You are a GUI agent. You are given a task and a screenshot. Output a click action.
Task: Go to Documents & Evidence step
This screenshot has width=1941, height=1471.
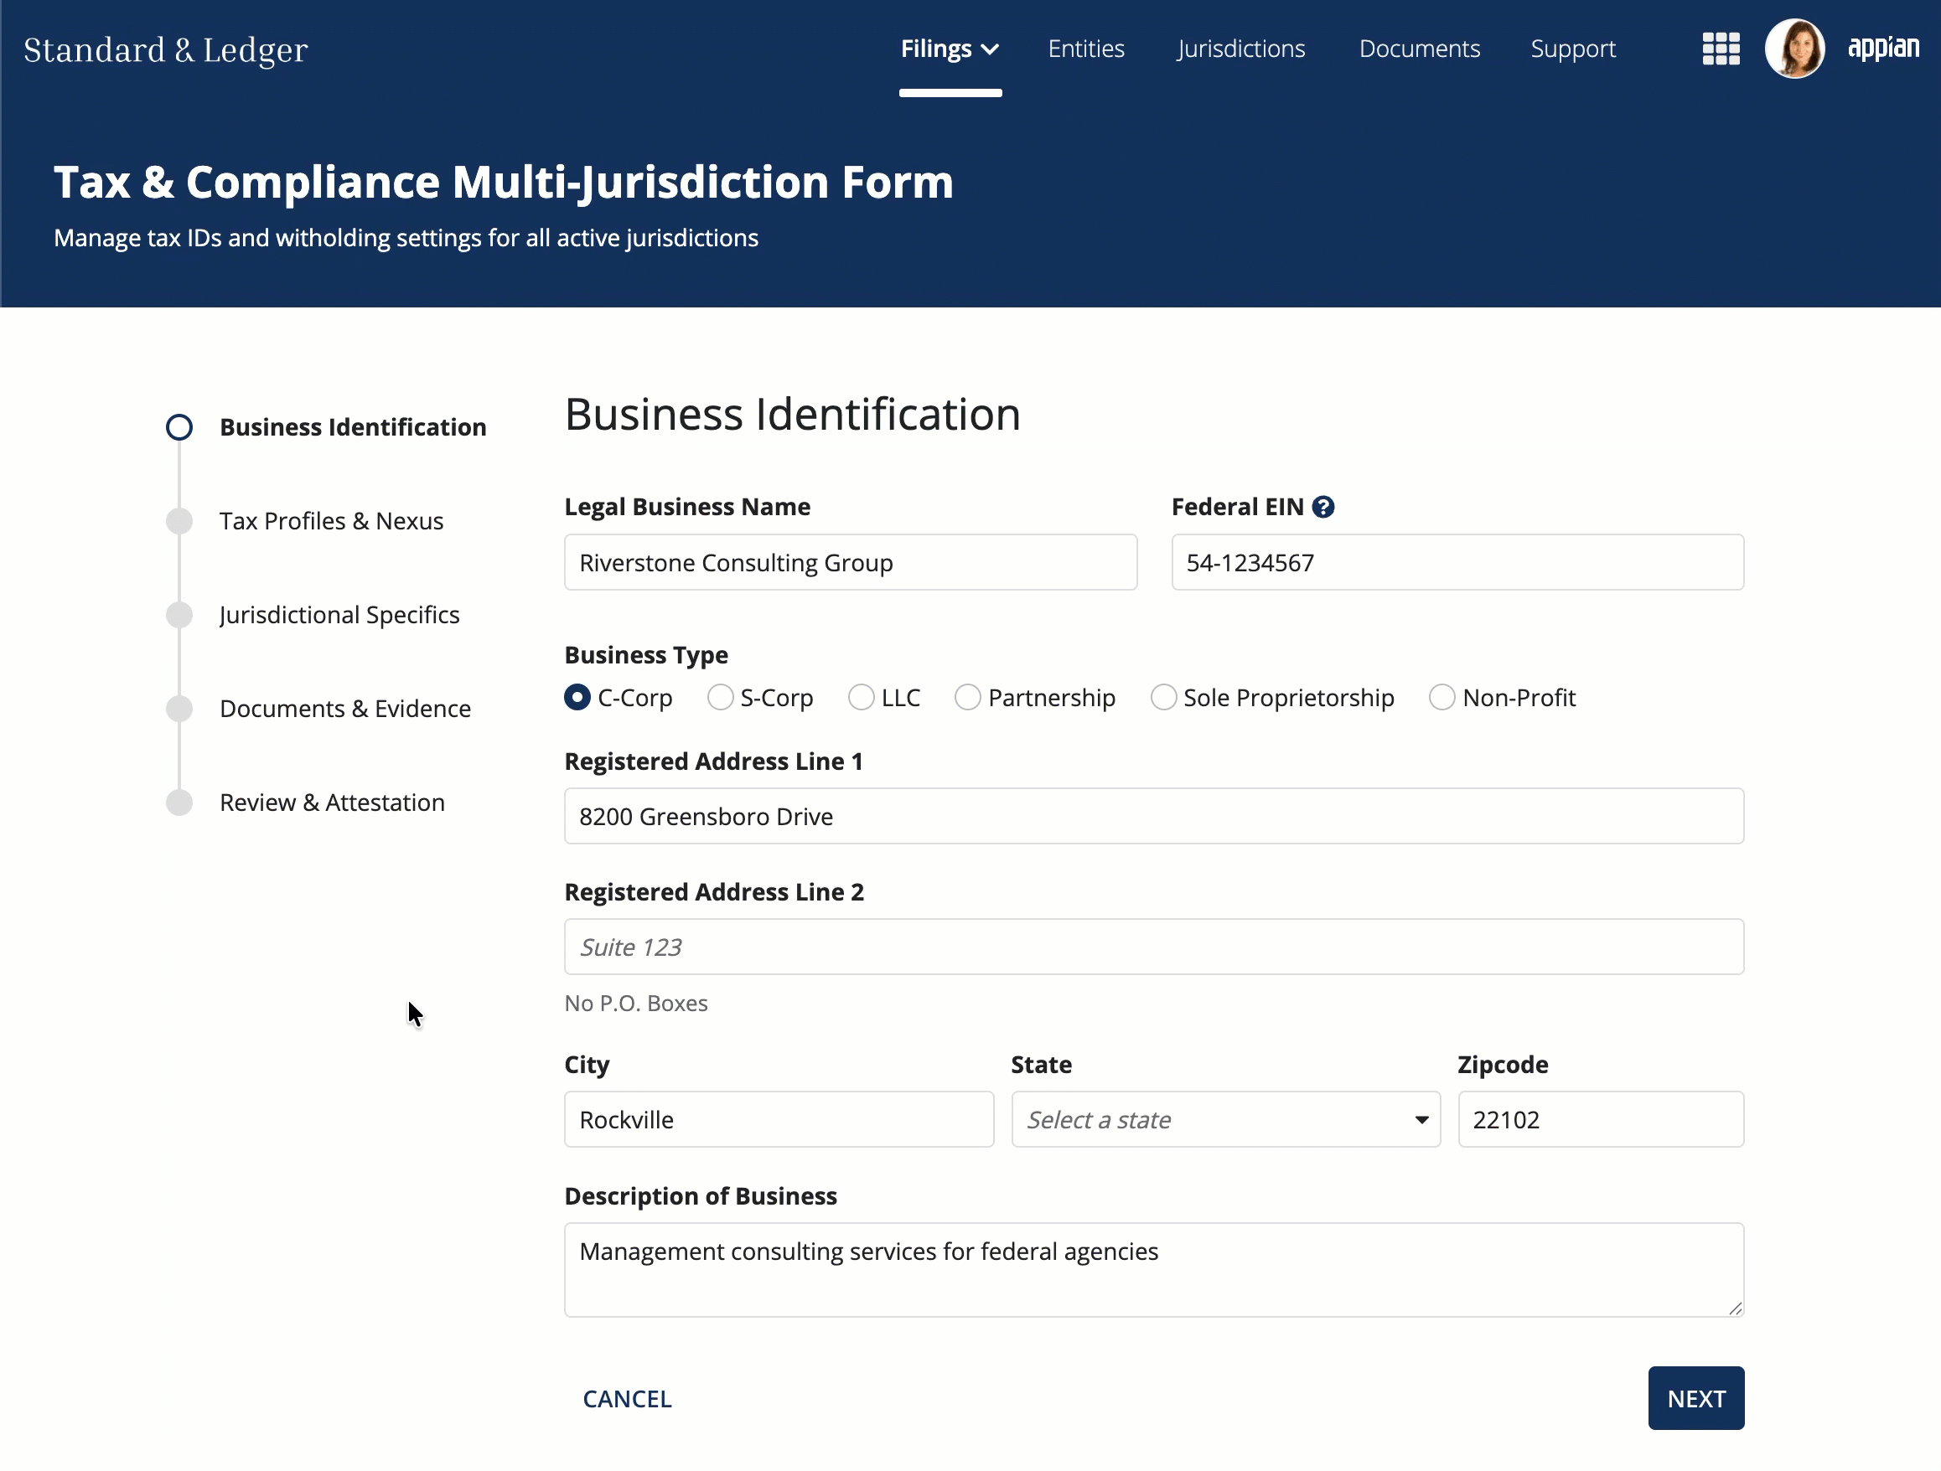pyautogui.click(x=318, y=709)
